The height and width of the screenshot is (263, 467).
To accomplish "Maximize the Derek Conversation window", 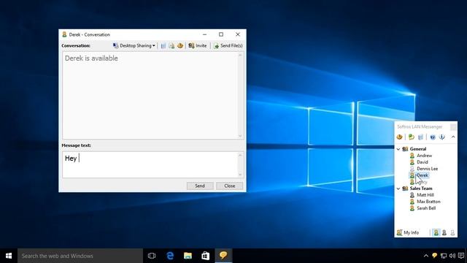I will click(x=221, y=34).
